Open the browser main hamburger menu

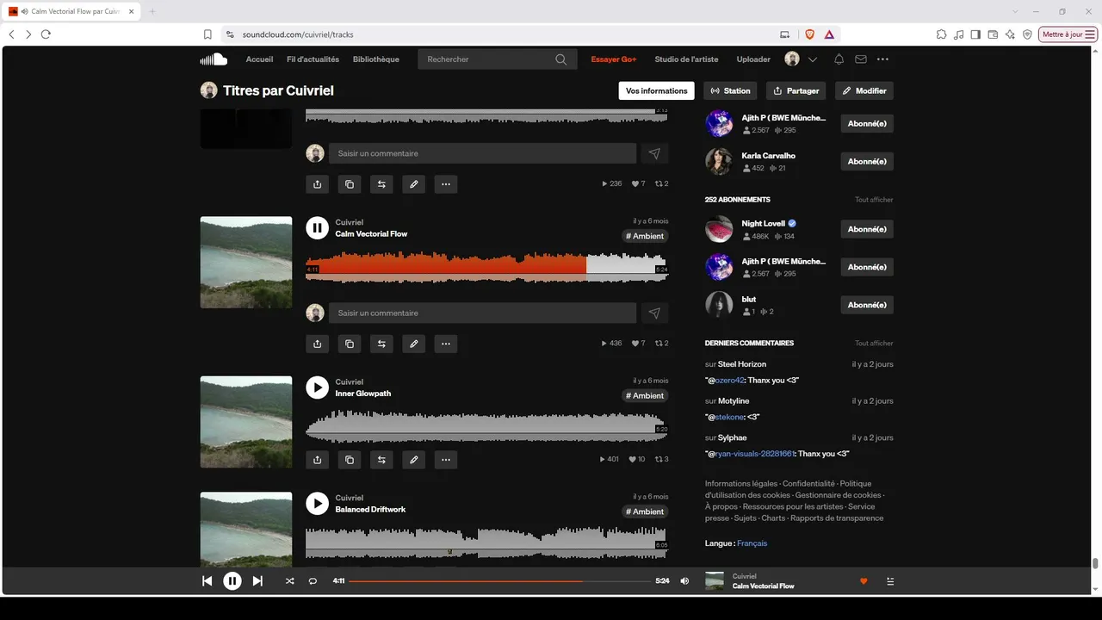pyautogui.click(x=1091, y=34)
